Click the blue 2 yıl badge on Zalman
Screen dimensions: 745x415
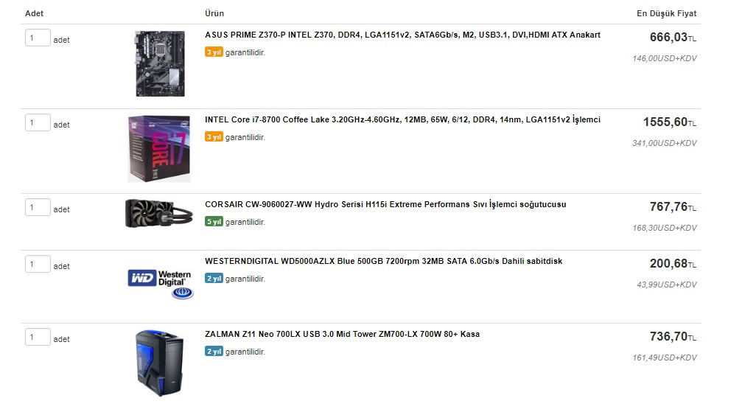click(x=214, y=352)
